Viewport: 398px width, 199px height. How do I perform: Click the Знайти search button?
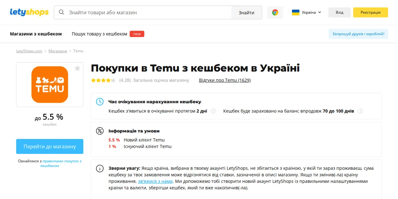(x=246, y=13)
